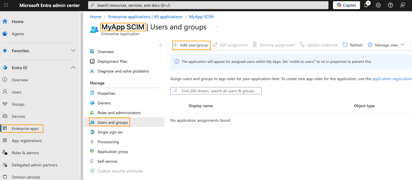Click the Copilot button
The image size is (412, 180).
[346, 5]
